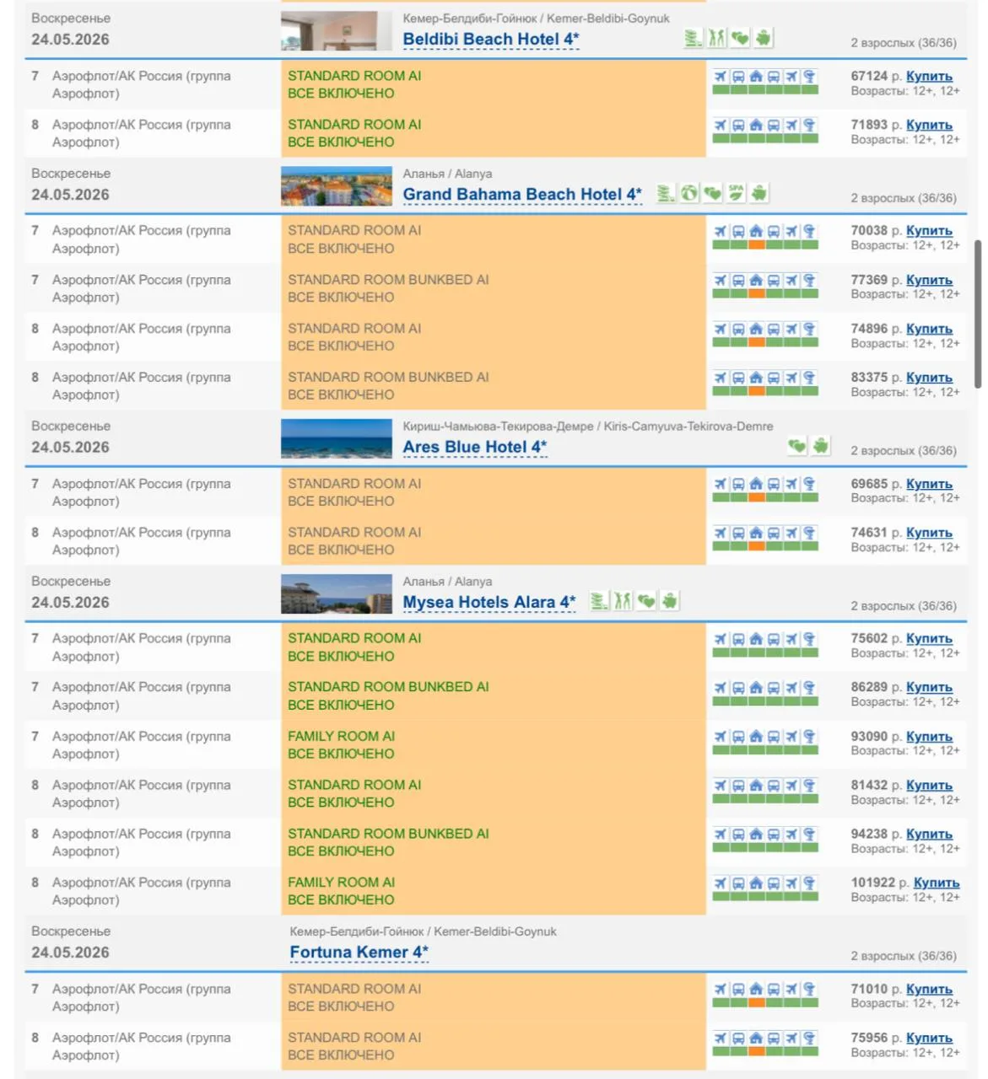Open Ares Blue Hotel 4* link

pos(474,448)
